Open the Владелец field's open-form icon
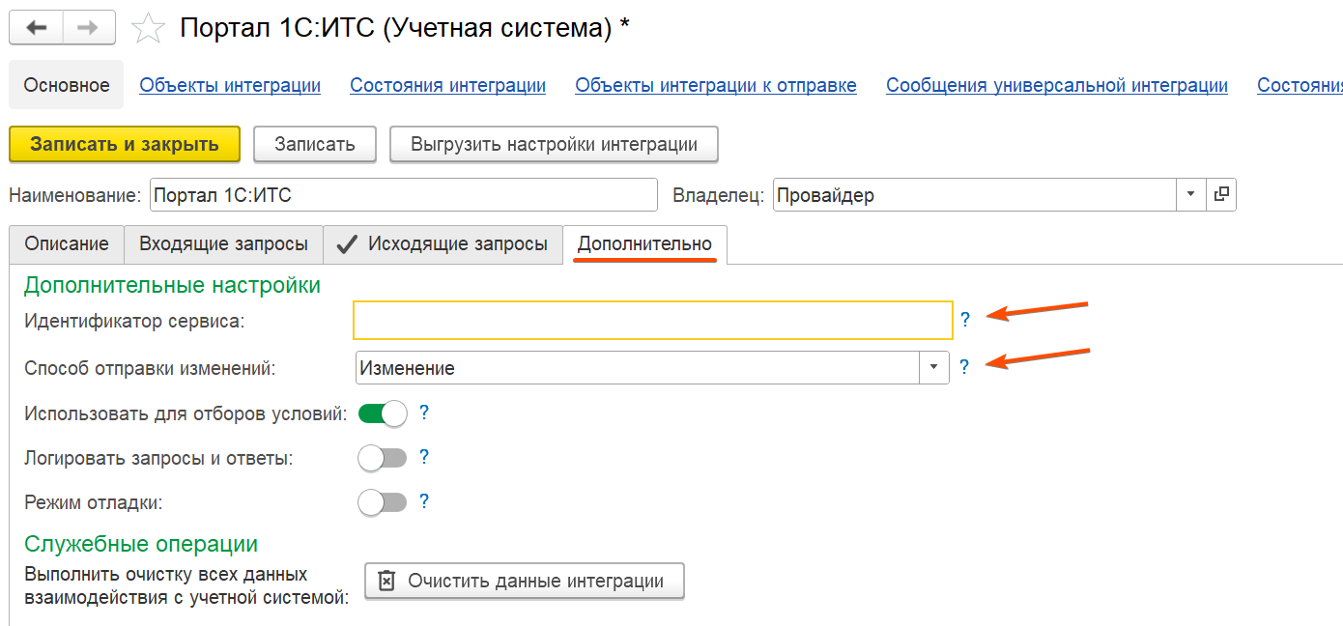Viewport: 1343px width, 626px height. [x=1221, y=195]
